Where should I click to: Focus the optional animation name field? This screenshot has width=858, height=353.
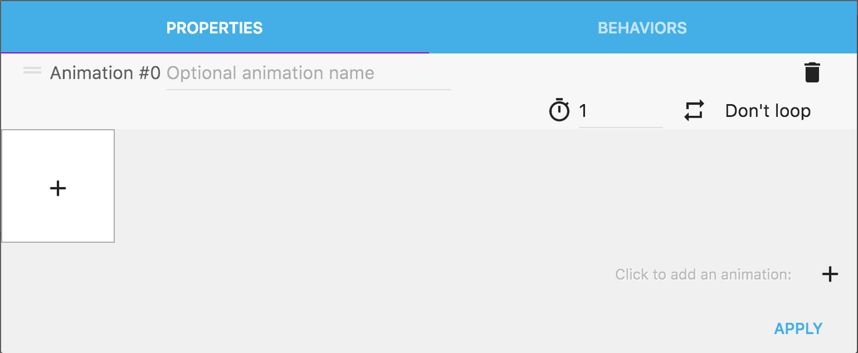[308, 73]
